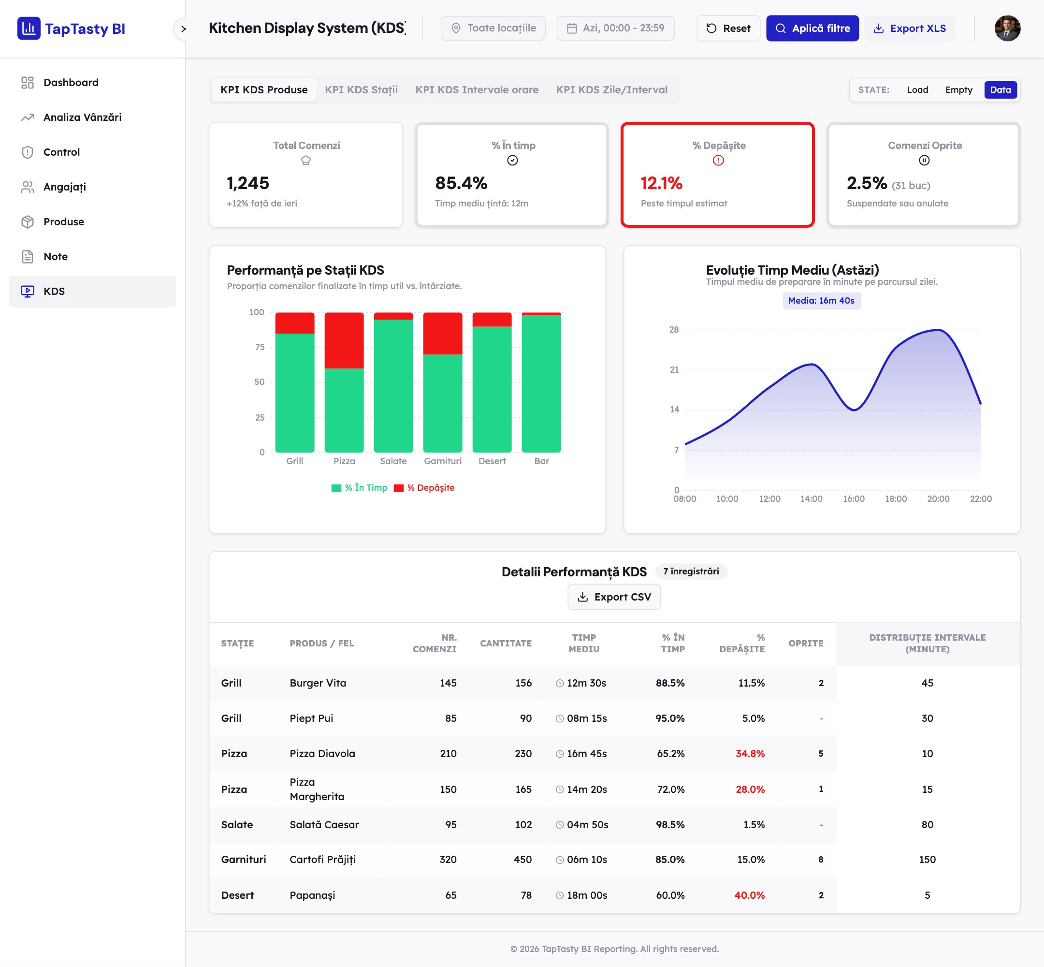
Task: Open the Produse box icon
Action: click(28, 222)
